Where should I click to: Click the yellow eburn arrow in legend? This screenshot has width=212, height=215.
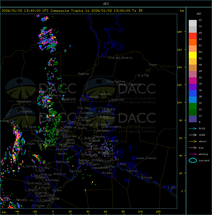[193, 141]
